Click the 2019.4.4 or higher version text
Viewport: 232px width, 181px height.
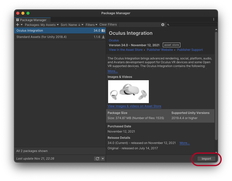[184, 118]
